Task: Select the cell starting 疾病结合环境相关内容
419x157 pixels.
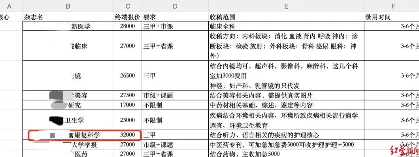Action: [x=286, y=120]
